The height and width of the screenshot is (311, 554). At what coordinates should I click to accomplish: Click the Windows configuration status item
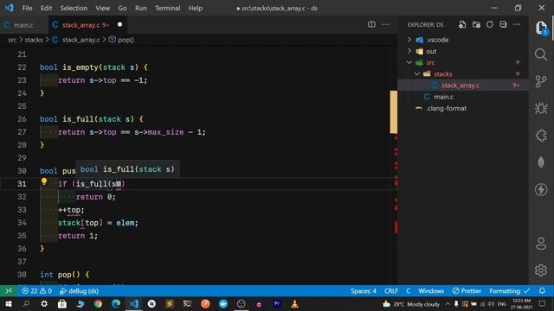431,291
